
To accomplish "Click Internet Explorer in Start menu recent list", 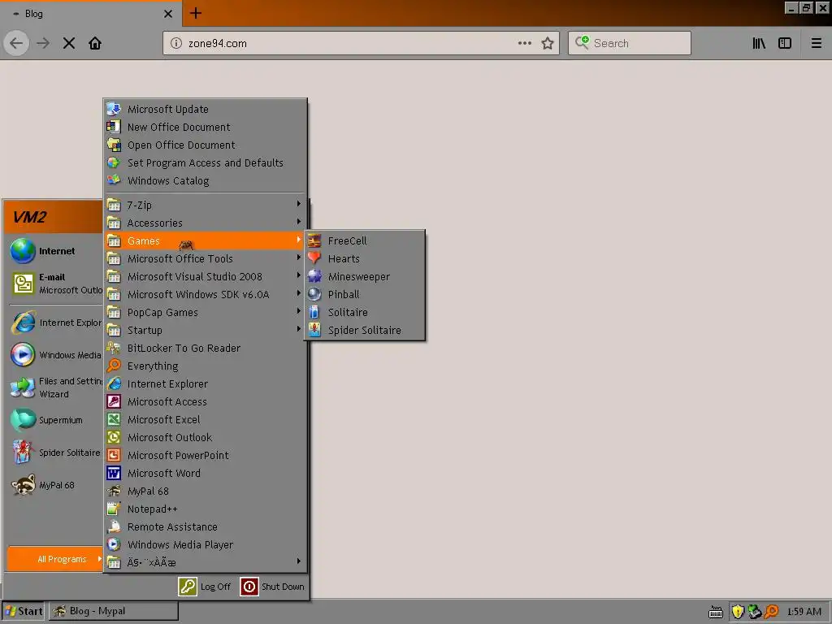I will click(x=54, y=323).
